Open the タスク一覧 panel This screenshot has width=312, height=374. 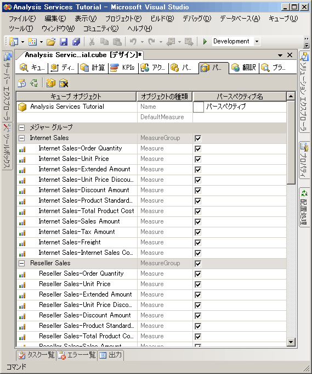[x=36, y=355]
